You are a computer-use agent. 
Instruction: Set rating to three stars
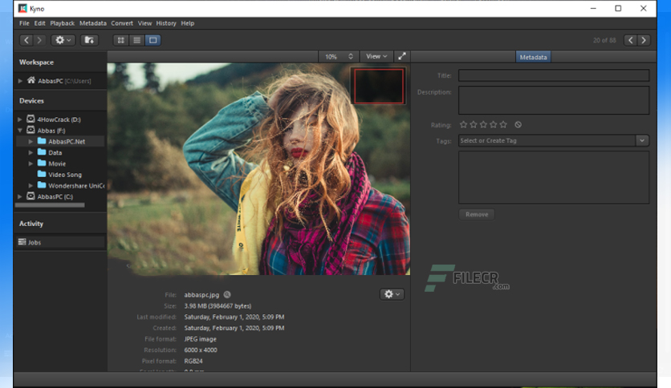[483, 125]
